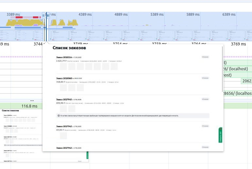Screen dimensions: 252x169
Task: Select the network request starting '2062'
Action: tap(246, 81)
